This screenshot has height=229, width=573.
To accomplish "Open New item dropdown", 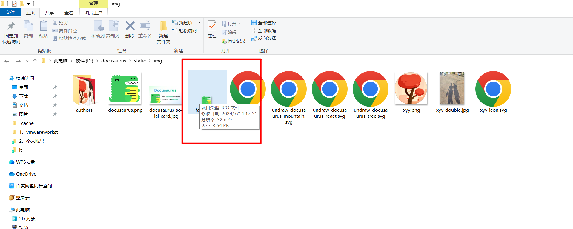I will 186,23.
